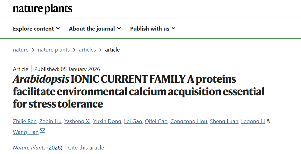Viewport: 301px width, 154px height.
Task: Open corresponding author Wang Tian
Action: tap(26, 132)
